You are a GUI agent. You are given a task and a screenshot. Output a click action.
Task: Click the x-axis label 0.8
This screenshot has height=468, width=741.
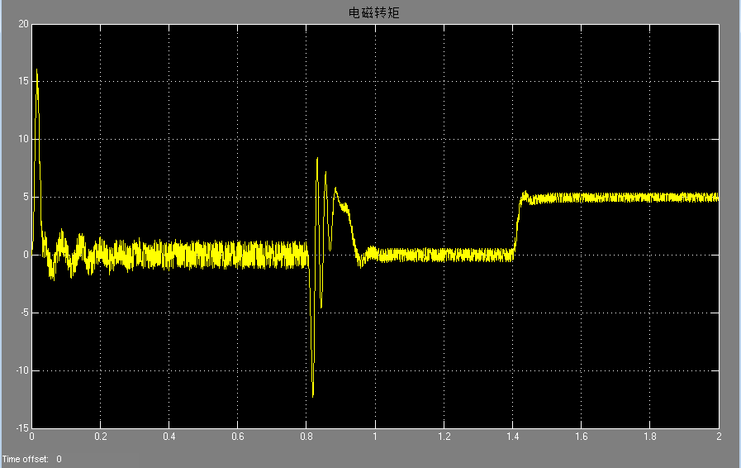306,437
